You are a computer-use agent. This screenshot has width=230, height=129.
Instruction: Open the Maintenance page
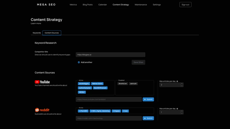point(141,5)
